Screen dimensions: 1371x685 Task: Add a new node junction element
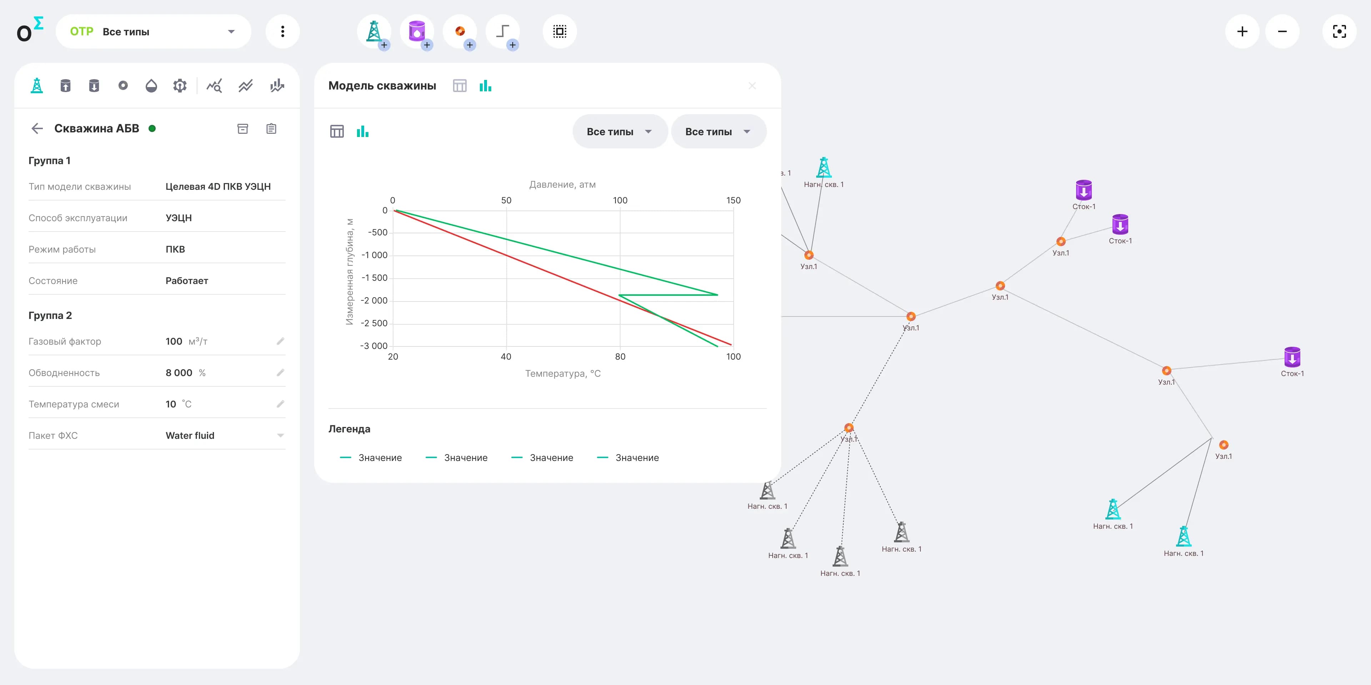[x=460, y=32]
